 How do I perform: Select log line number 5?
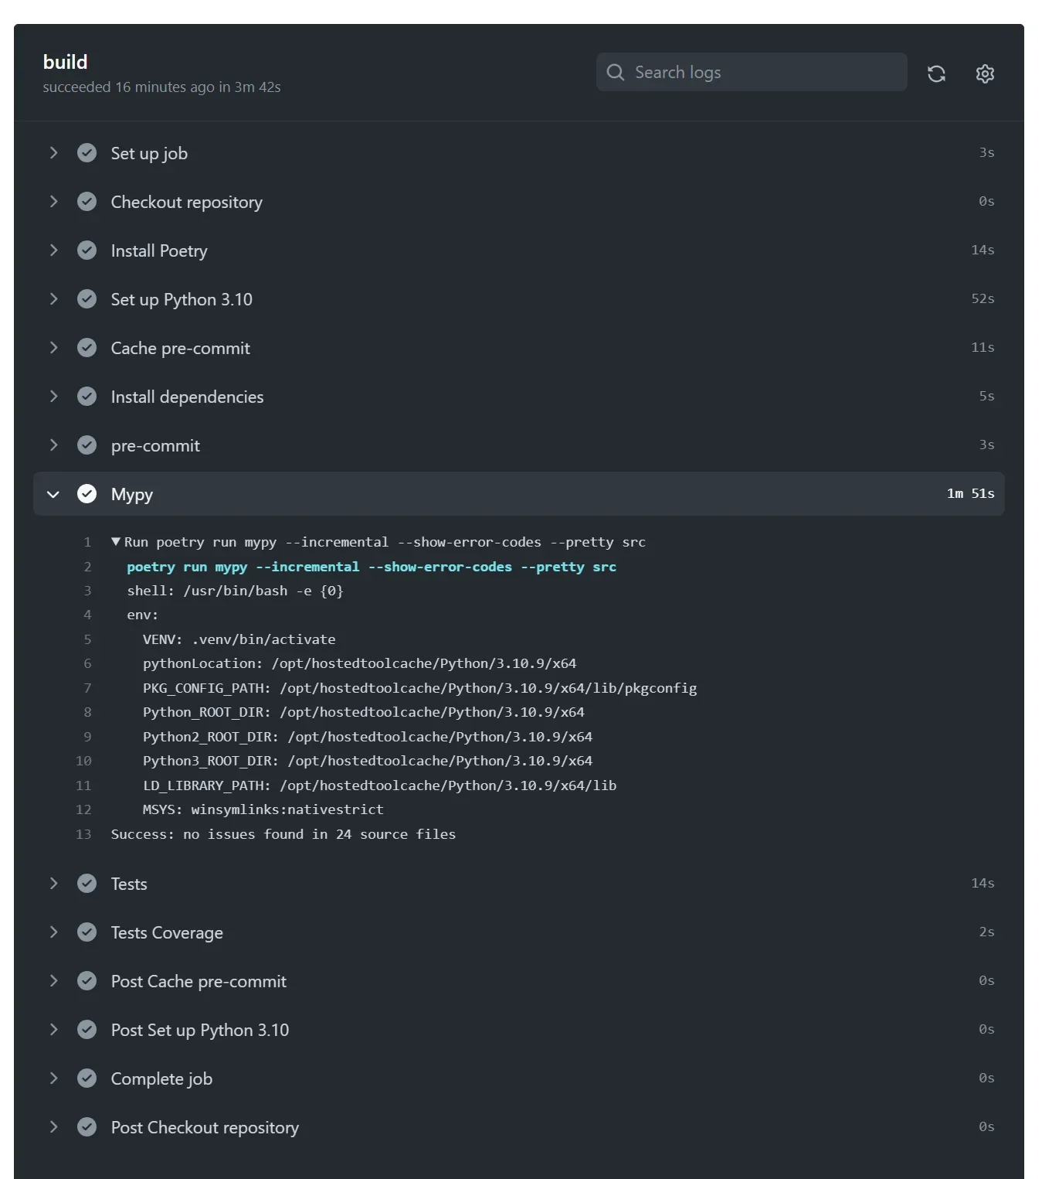[x=87, y=639]
